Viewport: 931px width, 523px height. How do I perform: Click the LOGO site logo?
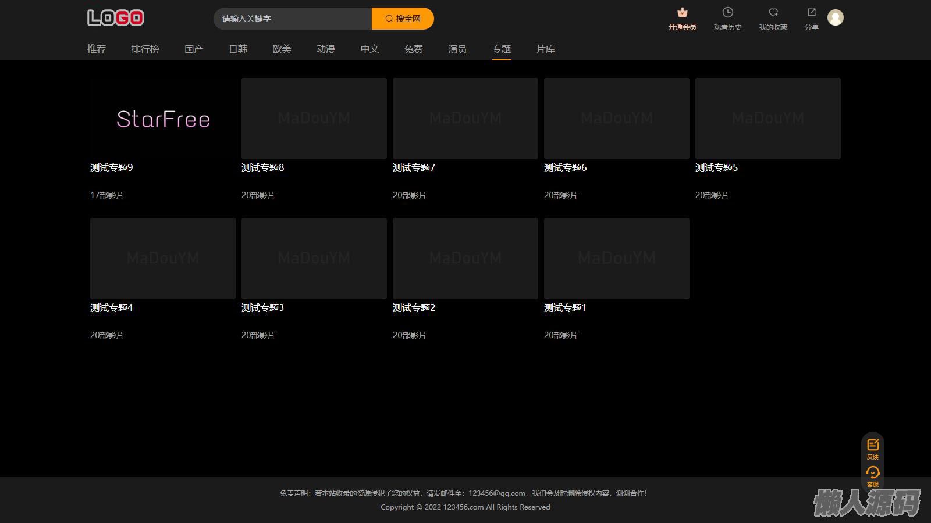116,18
